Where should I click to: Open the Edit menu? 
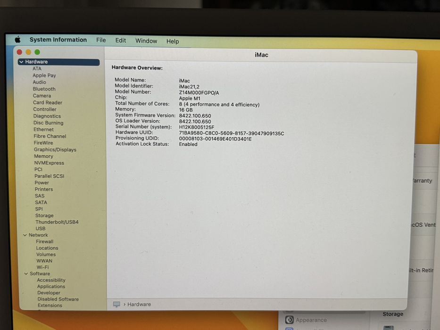[x=121, y=41]
